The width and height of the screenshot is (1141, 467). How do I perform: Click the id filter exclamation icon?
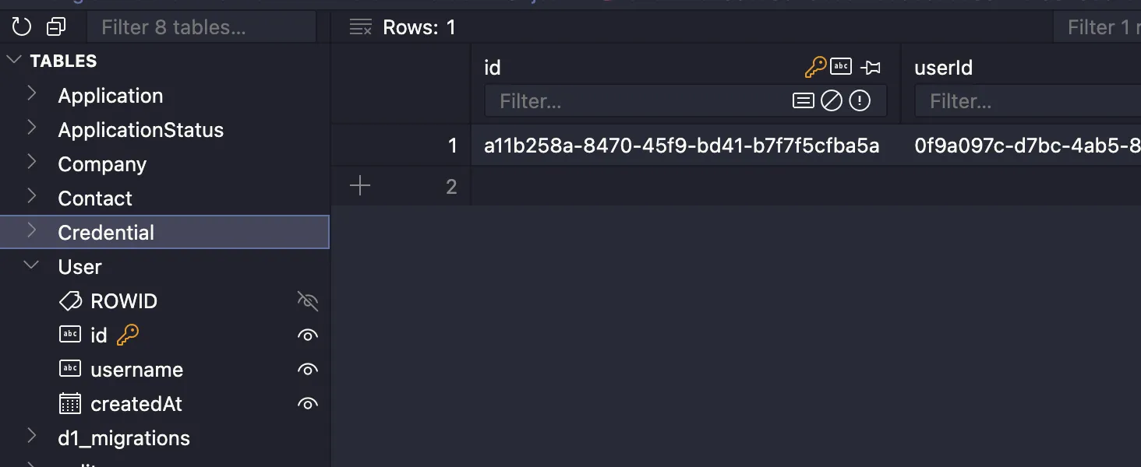[860, 101]
